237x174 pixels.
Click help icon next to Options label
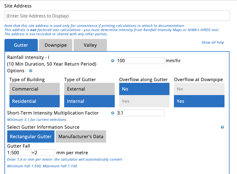coord(31,71)
